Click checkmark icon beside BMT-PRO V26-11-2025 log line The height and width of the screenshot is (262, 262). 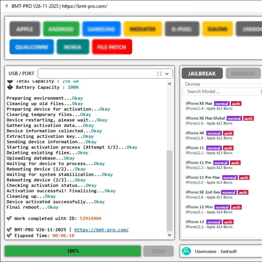coord(9,230)
